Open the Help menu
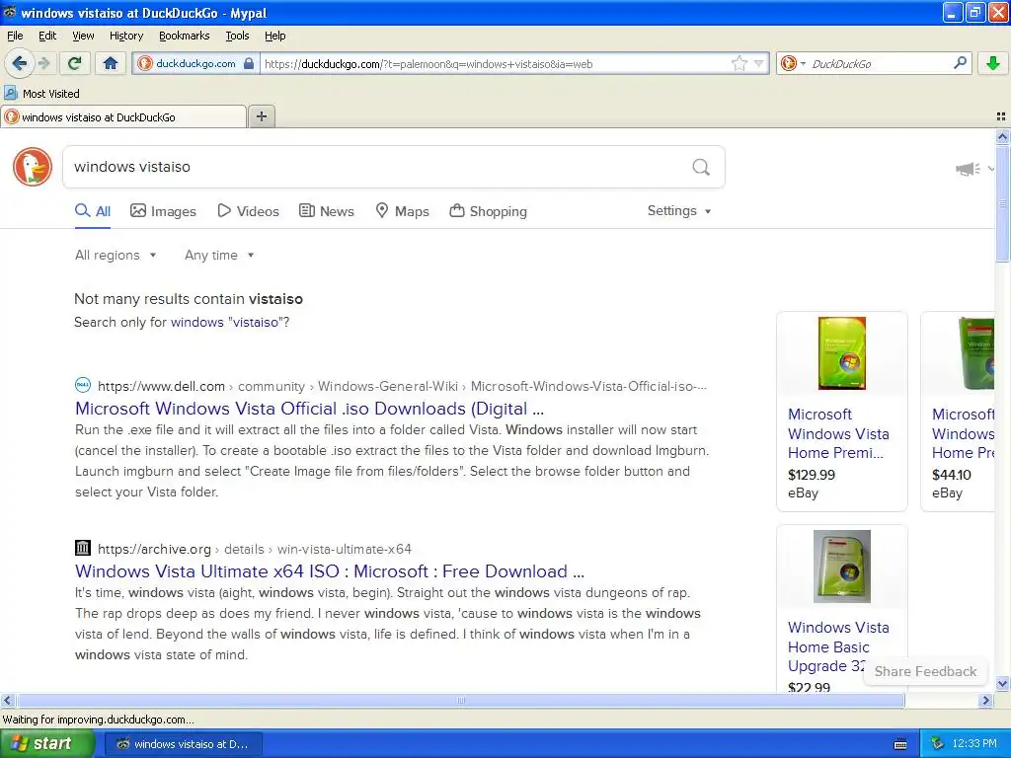 (275, 36)
